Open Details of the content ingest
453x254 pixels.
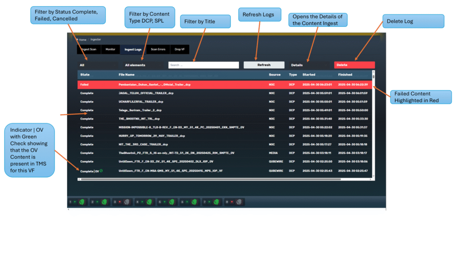309,65
